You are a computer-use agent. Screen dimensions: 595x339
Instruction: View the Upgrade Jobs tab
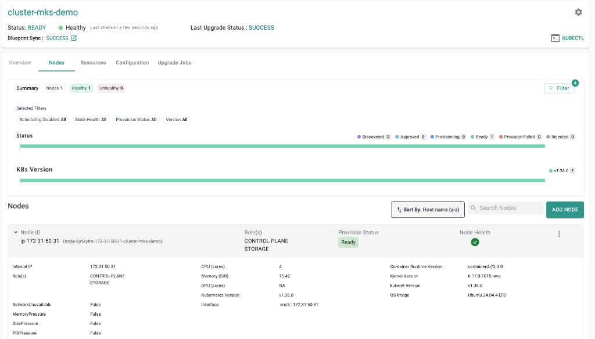tap(174, 63)
